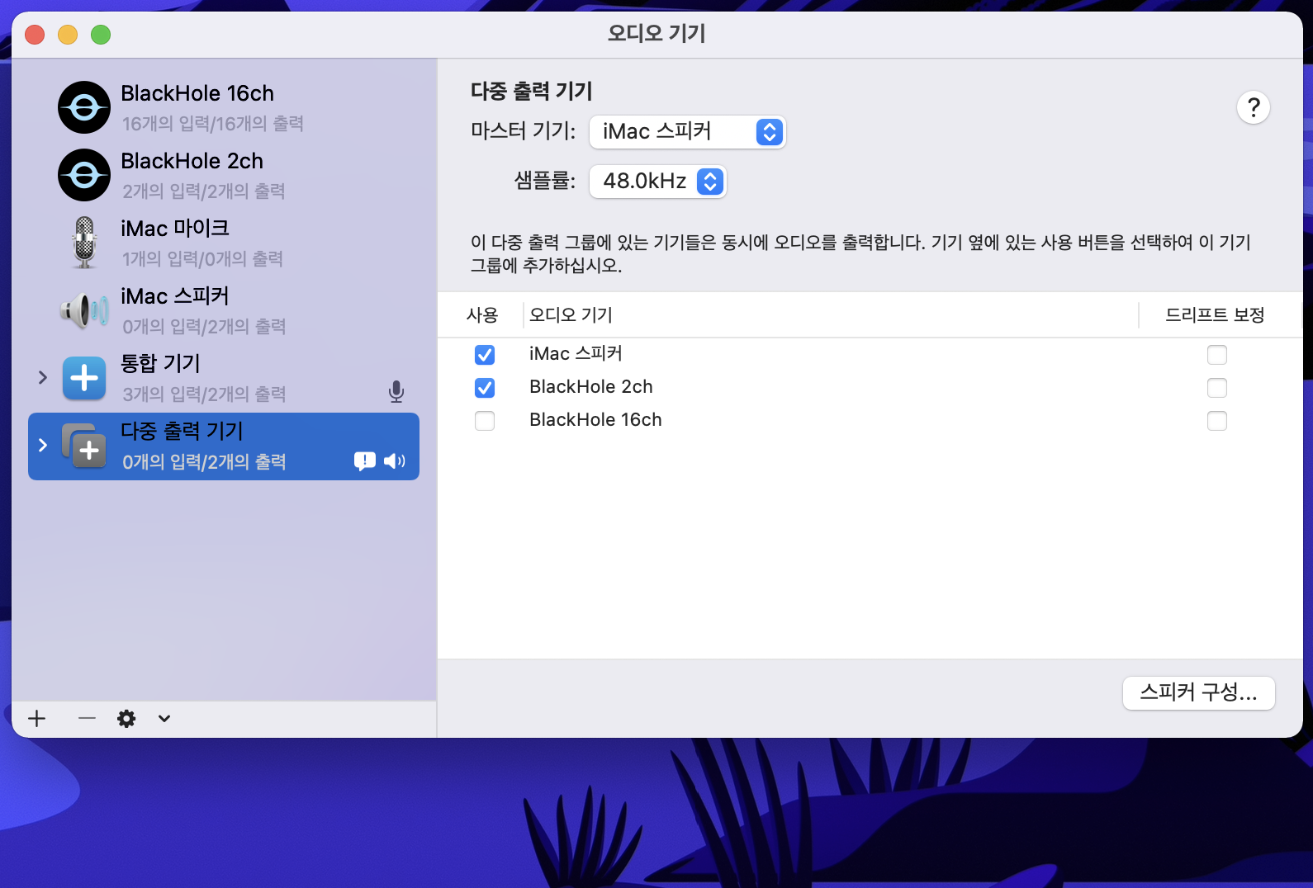
Task: Enable 드리프트 보정 for BlackHole 16ch
Action: coord(1217,421)
